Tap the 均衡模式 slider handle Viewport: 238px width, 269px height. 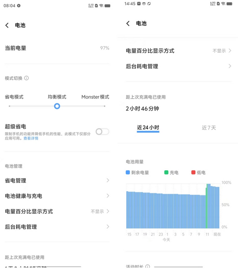(57, 106)
